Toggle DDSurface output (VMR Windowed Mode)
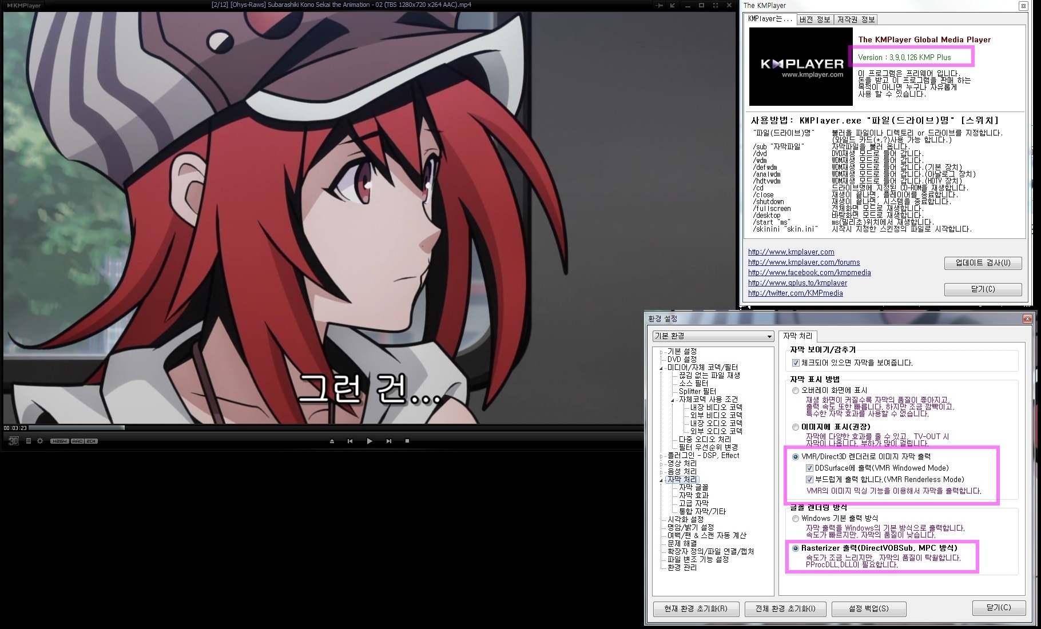This screenshot has height=629, width=1041. tap(809, 468)
